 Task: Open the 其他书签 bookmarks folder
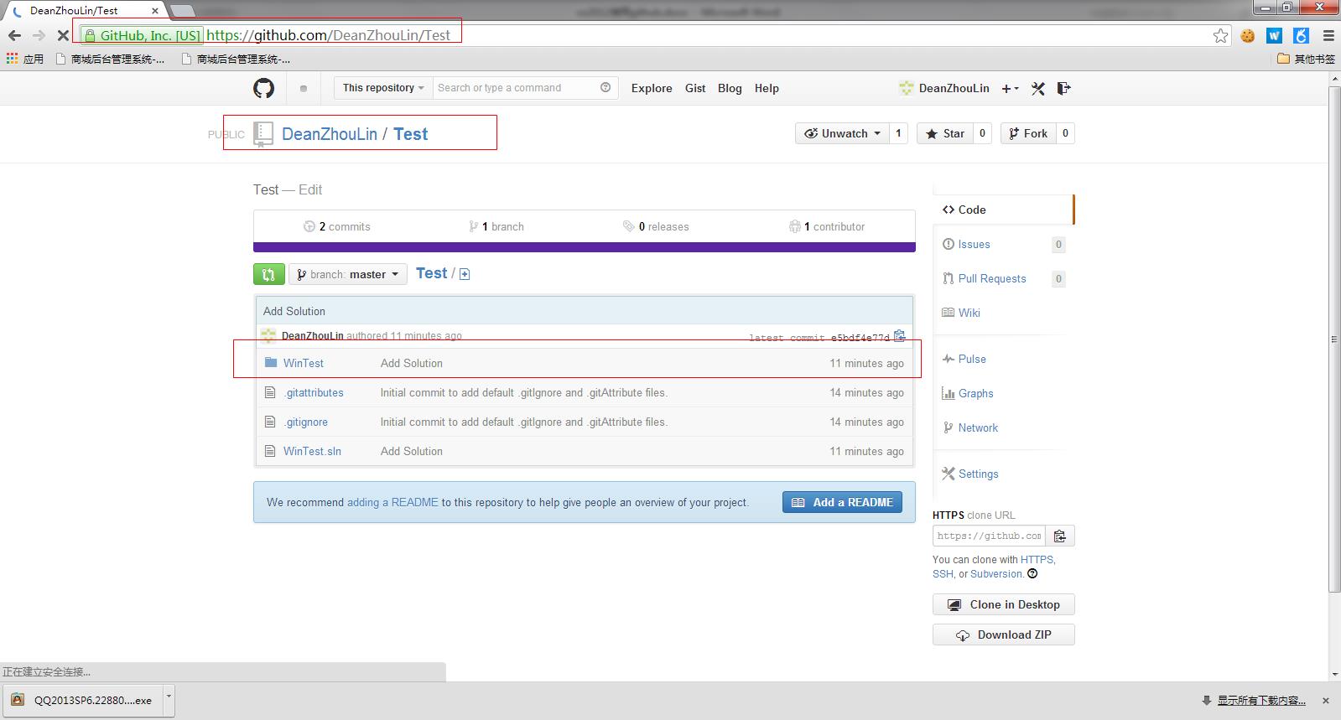(x=1306, y=59)
